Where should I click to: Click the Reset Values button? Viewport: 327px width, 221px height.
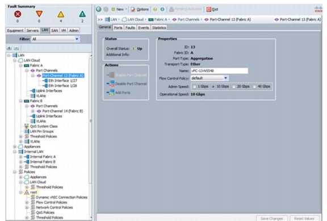point(304,218)
